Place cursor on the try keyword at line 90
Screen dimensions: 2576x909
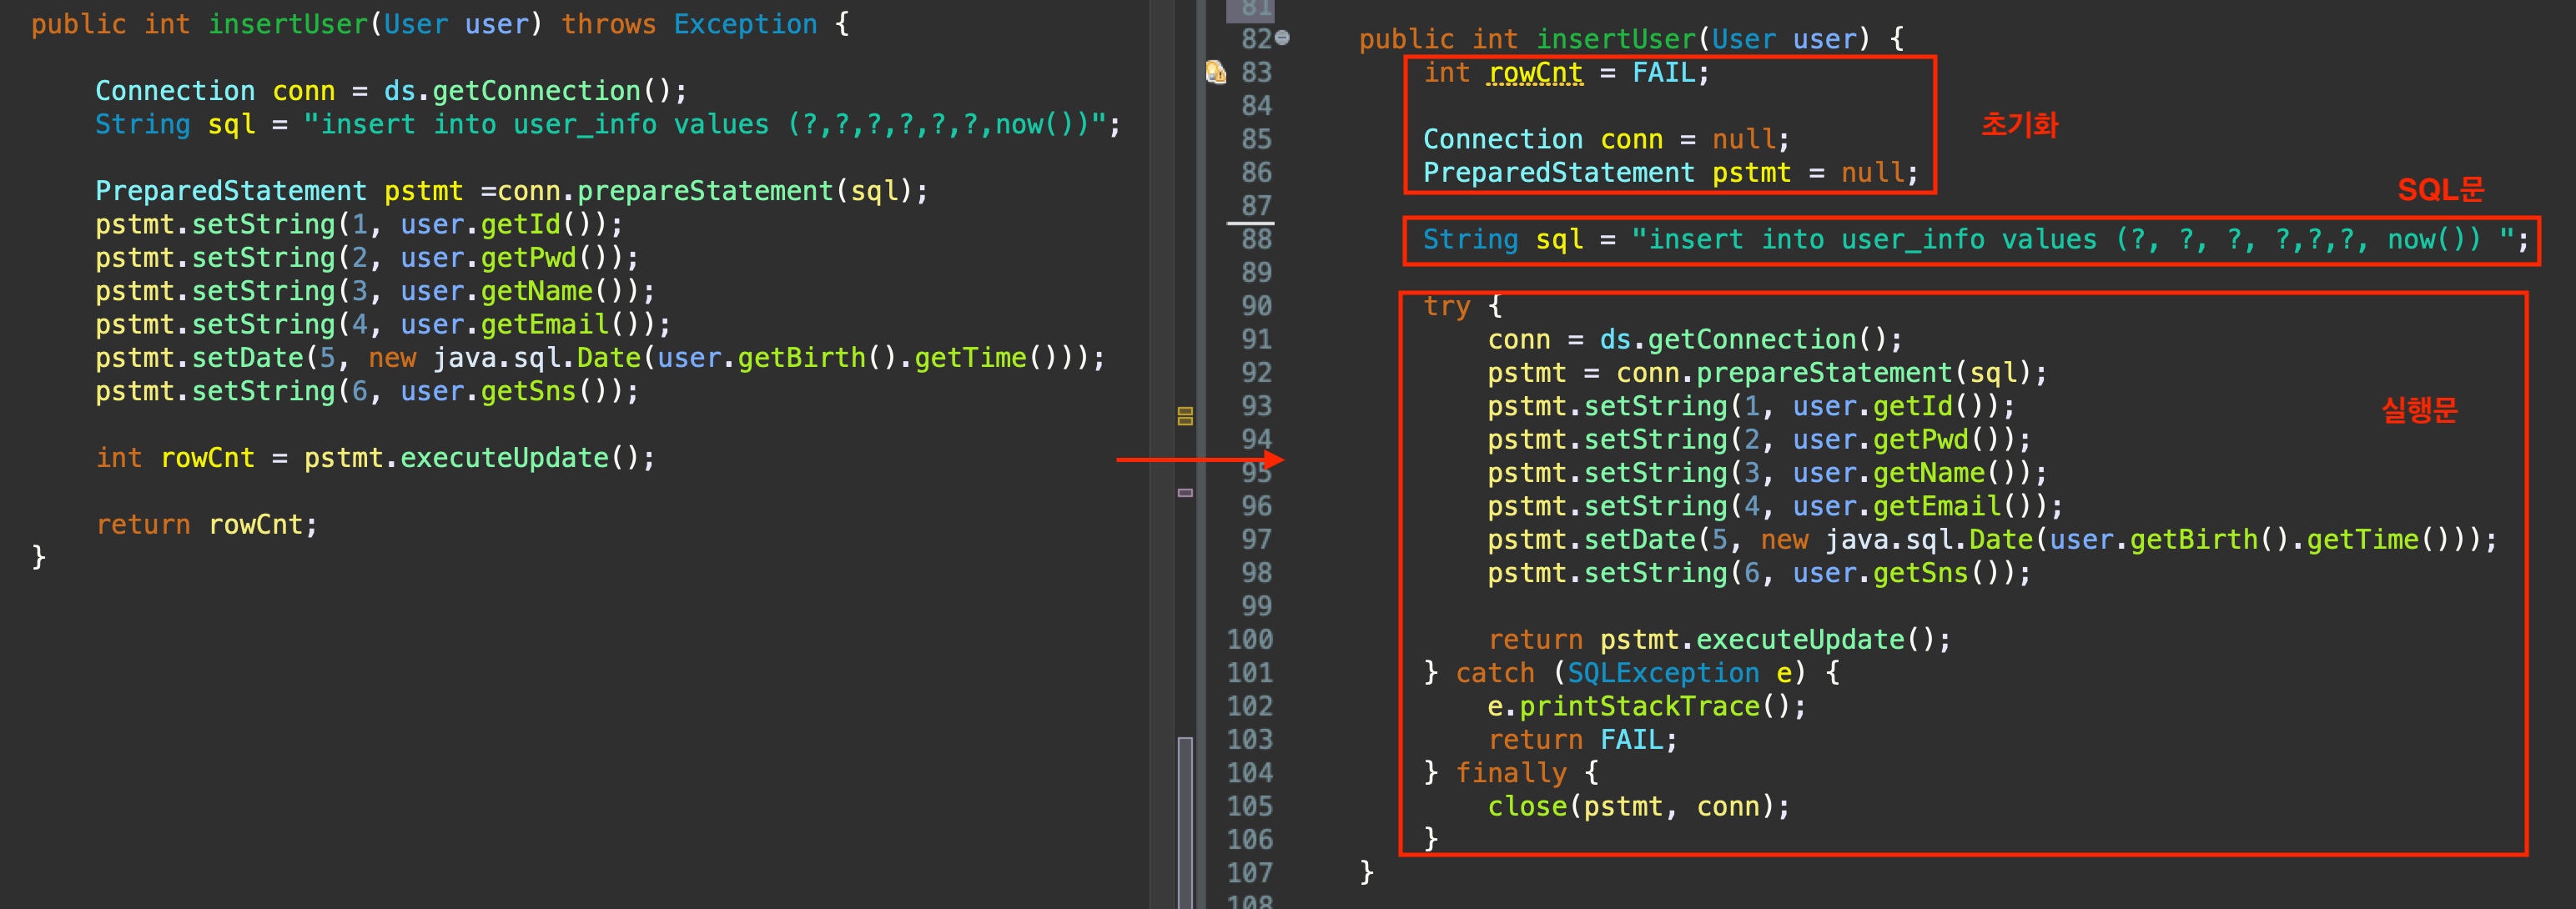(1446, 306)
